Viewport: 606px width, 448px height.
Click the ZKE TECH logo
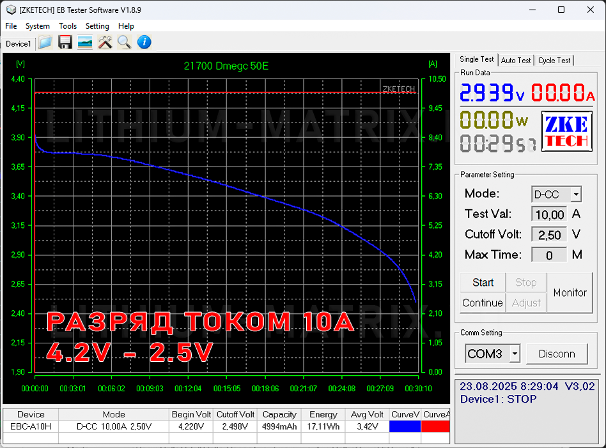pyautogui.click(x=566, y=131)
